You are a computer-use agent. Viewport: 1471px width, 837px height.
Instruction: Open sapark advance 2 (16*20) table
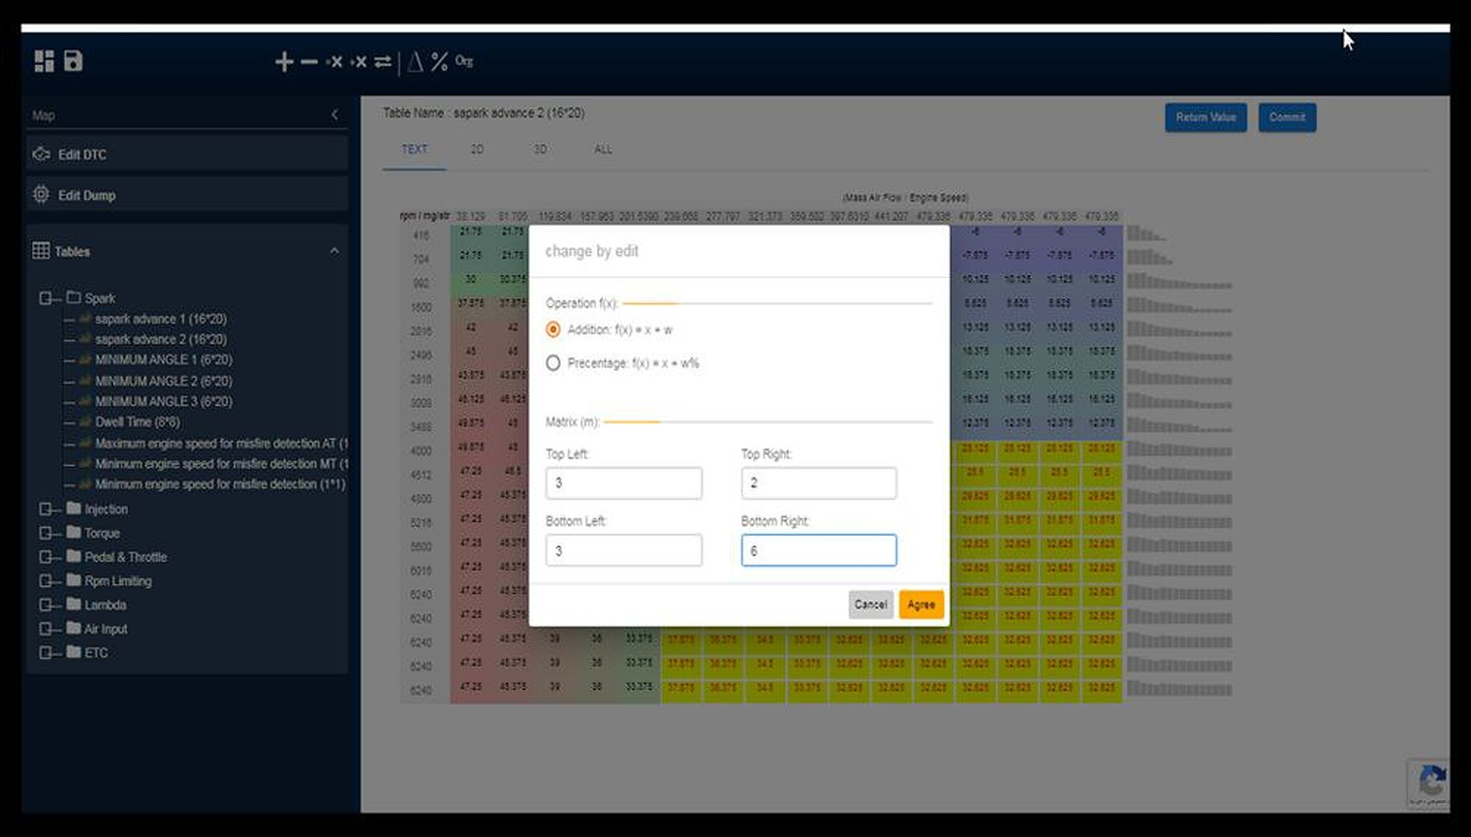point(160,339)
